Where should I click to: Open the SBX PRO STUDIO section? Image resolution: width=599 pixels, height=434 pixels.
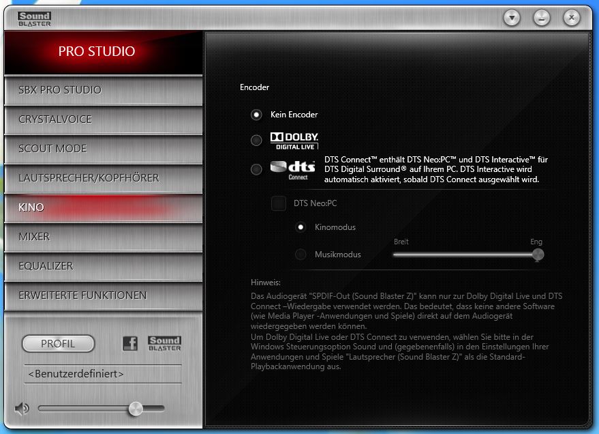coord(103,90)
